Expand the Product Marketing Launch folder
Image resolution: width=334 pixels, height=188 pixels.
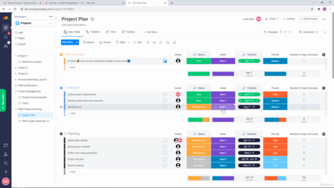[x=16, y=79]
